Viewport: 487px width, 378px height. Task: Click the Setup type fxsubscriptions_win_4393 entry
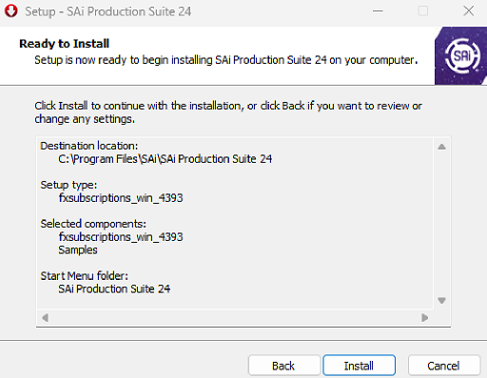click(121, 198)
